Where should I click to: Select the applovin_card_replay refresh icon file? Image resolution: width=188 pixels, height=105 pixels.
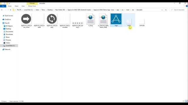coord(52,19)
